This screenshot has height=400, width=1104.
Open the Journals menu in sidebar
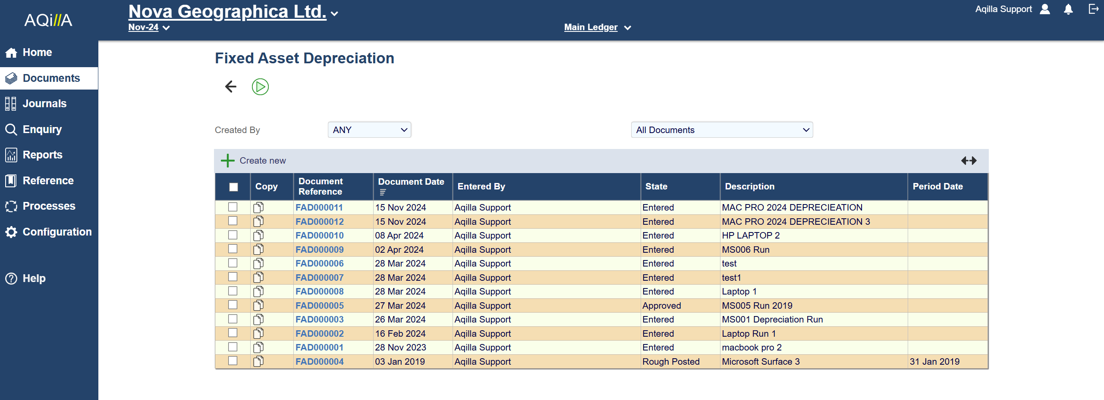click(x=44, y=104)
